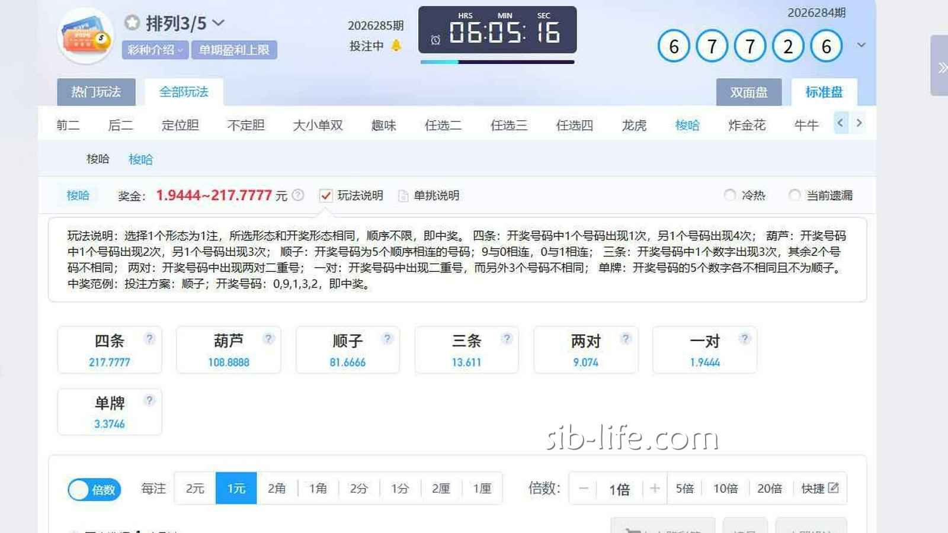
Task: Click the bell notification icon next to 投注中
Action: pos(396,46)
